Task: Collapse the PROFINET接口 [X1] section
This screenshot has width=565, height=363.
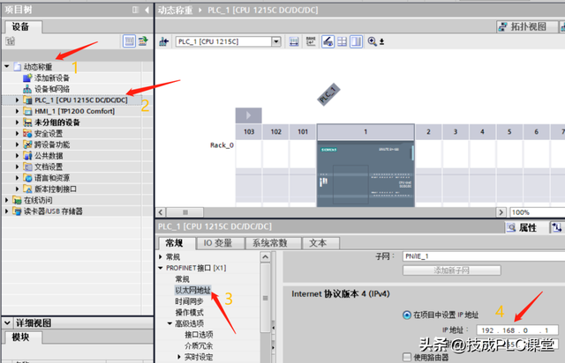Action: click(161, 268)
